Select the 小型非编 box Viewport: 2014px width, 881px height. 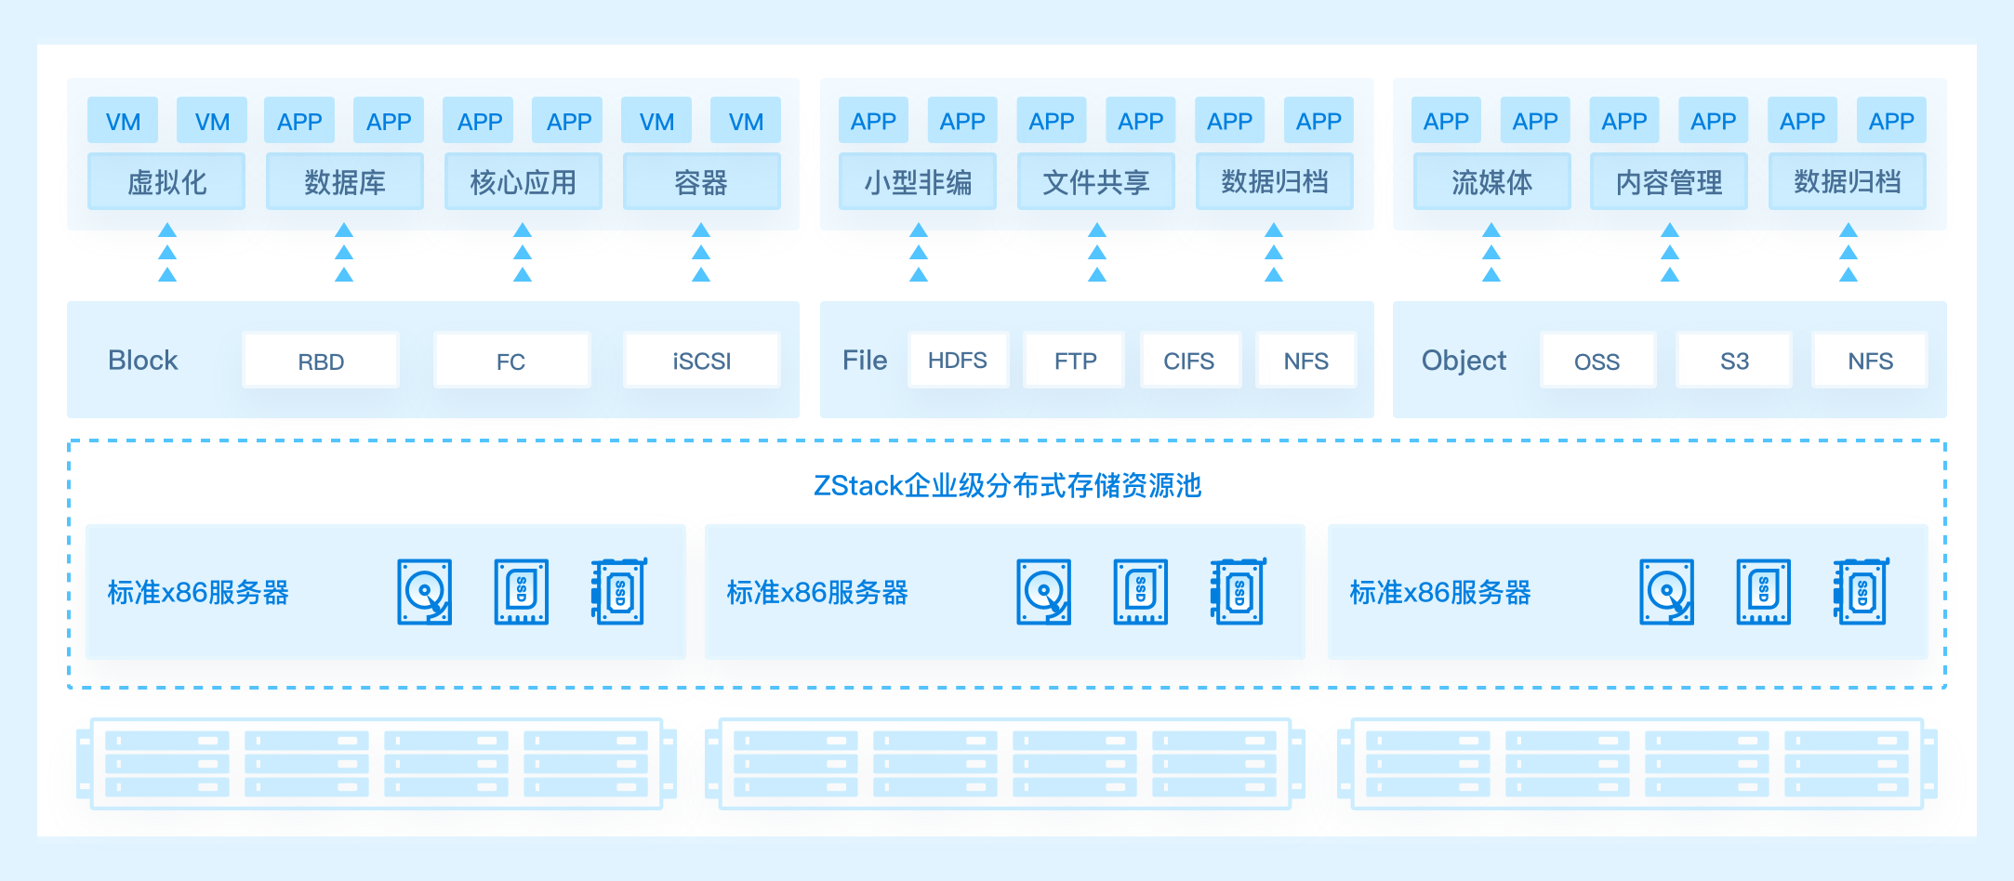point(918,181)
